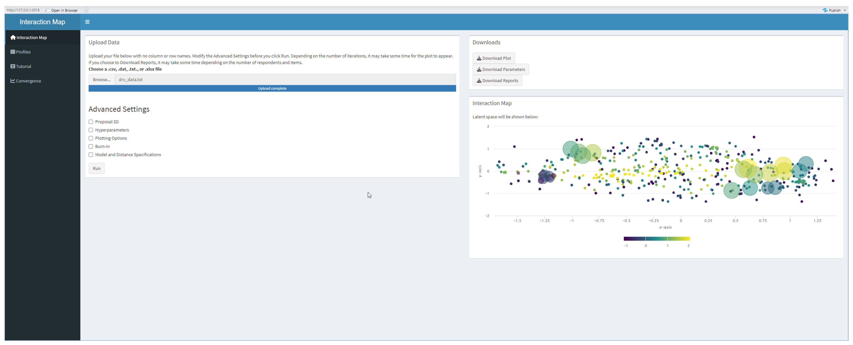Click the hamburger sidebar toggle icon

[x=88, y=22]
